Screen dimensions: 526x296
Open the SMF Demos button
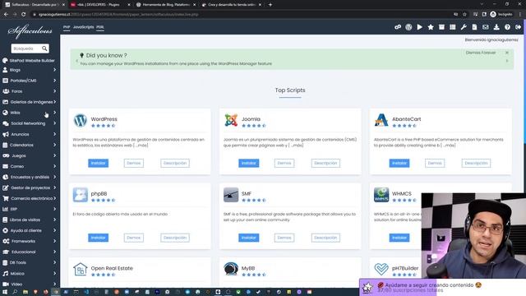[284, 238]
